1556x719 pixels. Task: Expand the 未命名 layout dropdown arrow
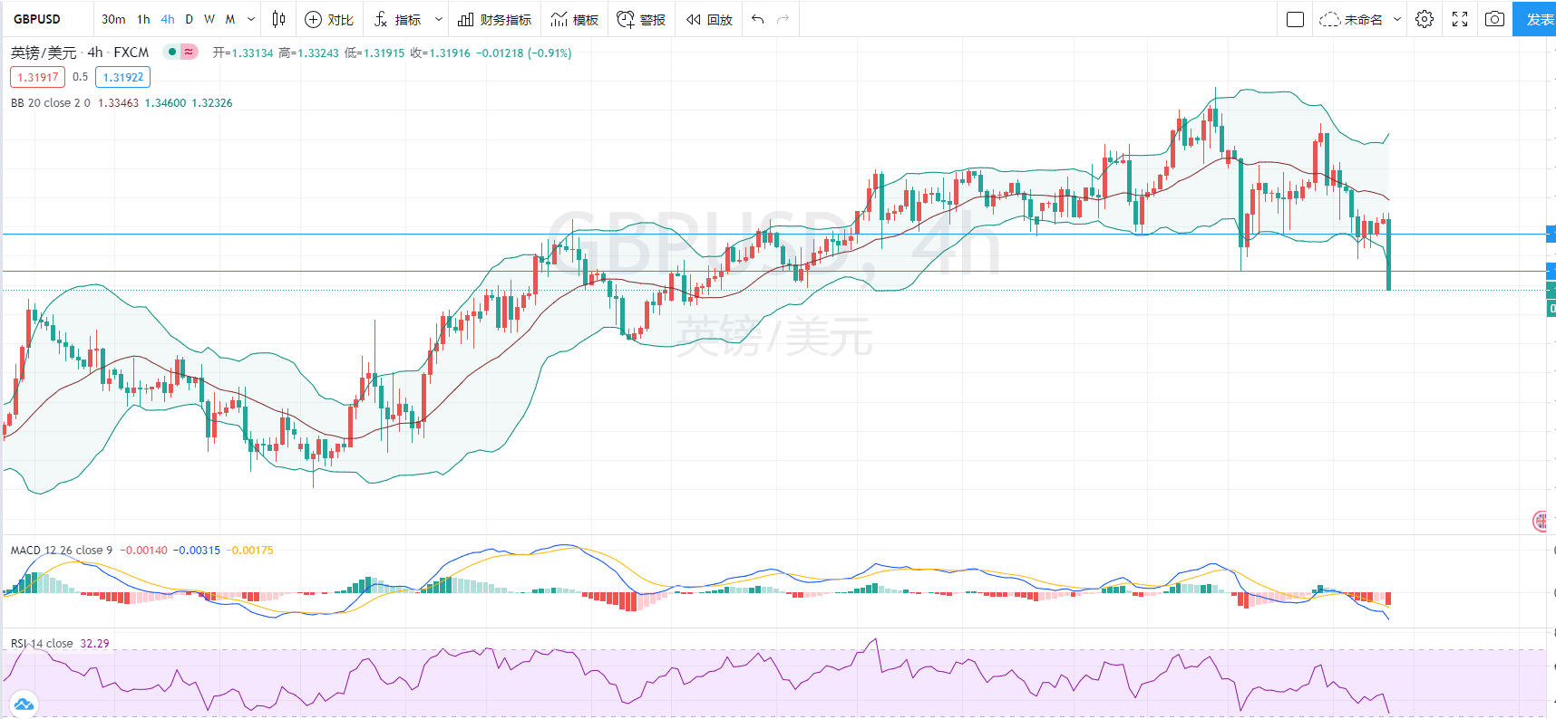(x=1397, y=19)
